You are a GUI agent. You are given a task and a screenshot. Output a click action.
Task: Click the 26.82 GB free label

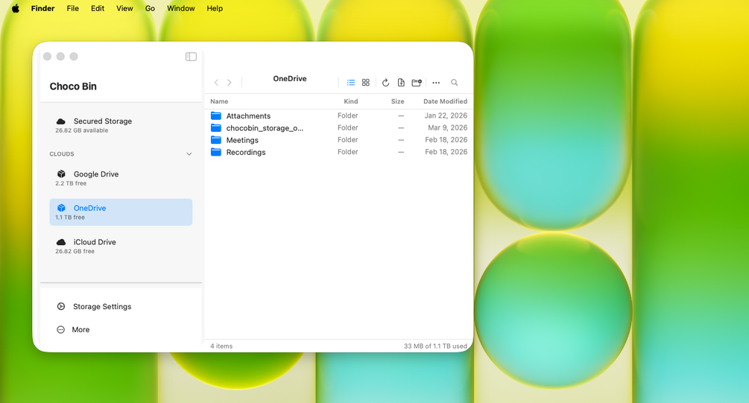[75, 251]
